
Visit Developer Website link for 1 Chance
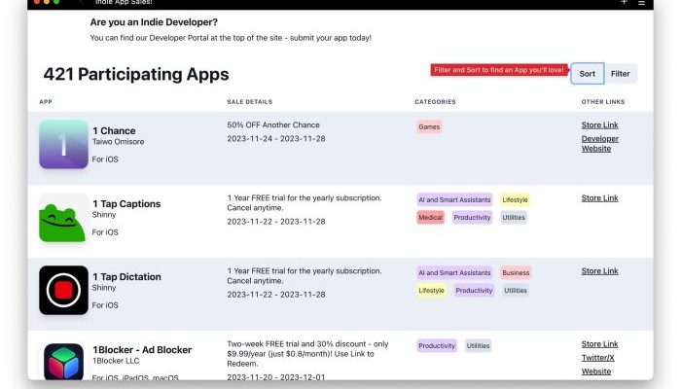[600, 144]
